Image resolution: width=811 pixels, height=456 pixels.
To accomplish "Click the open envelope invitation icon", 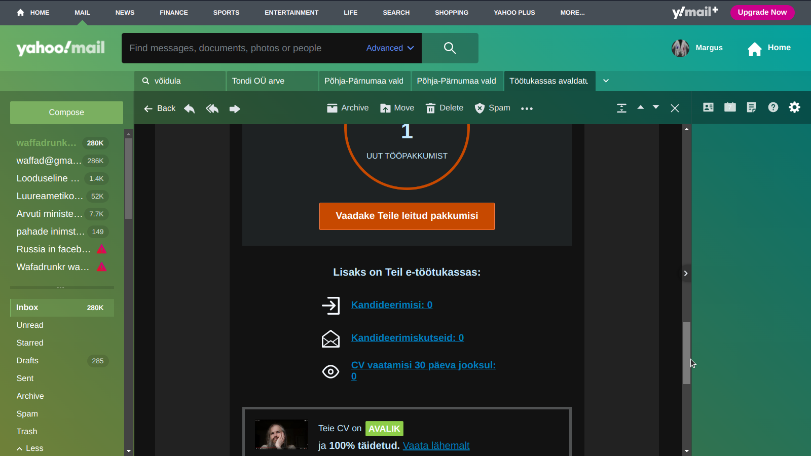I will click(330, 338).
